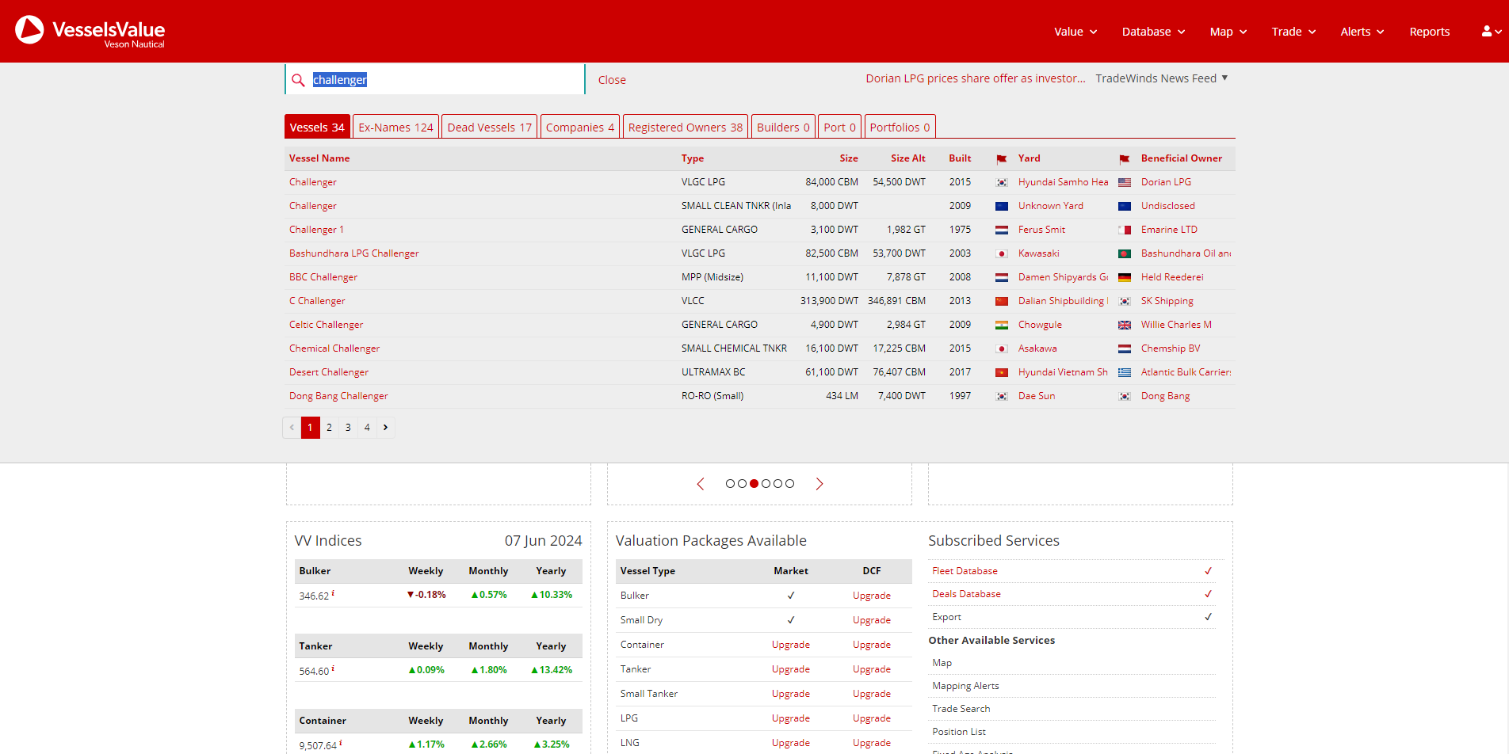Click the Mapping Alerts available service
1509x754 pixels.
tap(965, 686)
